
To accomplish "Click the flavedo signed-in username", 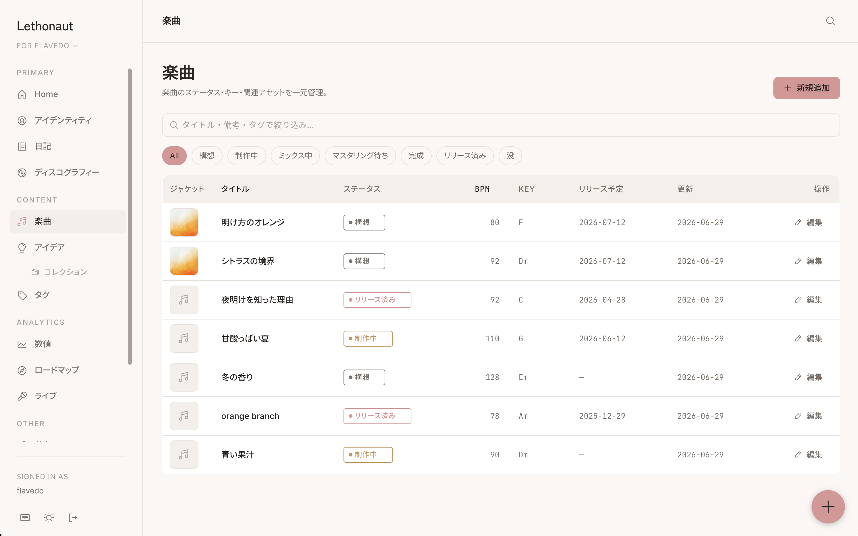I will click(30, 491).
